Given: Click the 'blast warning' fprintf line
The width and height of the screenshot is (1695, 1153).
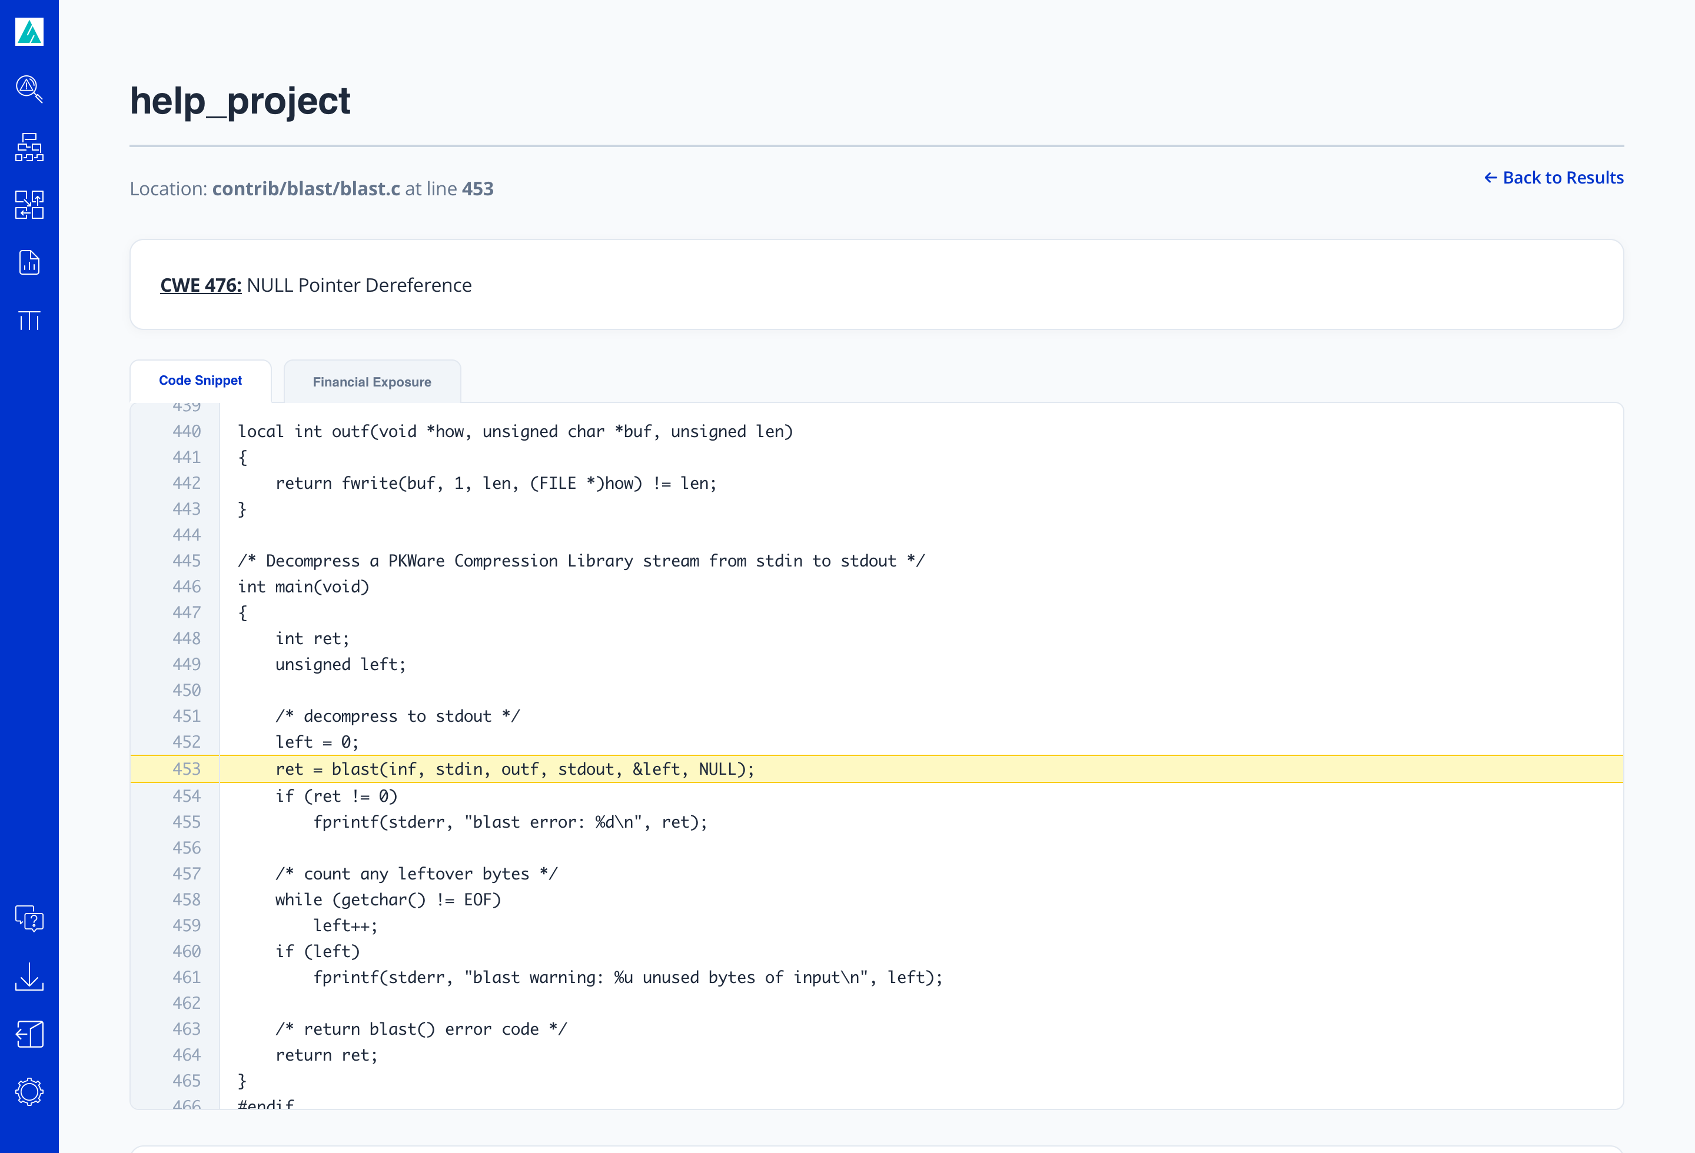Looking at the screenshot, I should click(x=628, y=977).
